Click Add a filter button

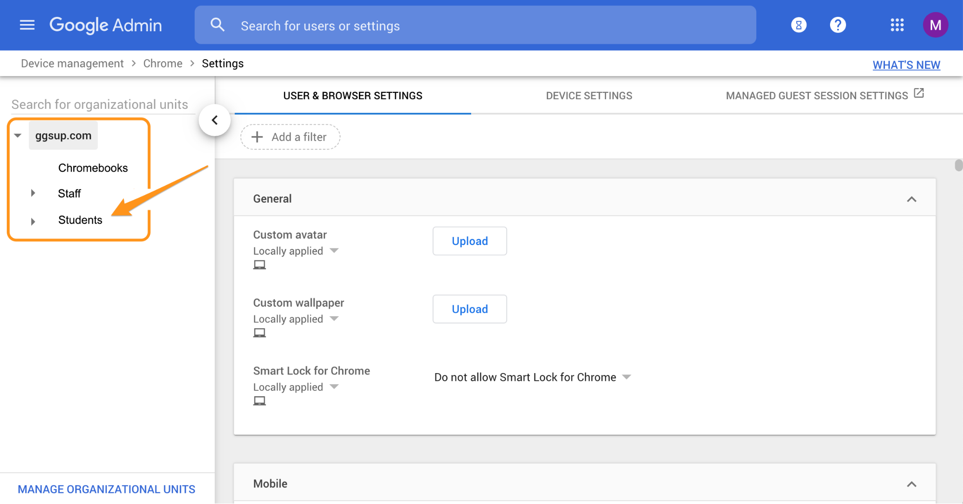(x=290, y=137)
